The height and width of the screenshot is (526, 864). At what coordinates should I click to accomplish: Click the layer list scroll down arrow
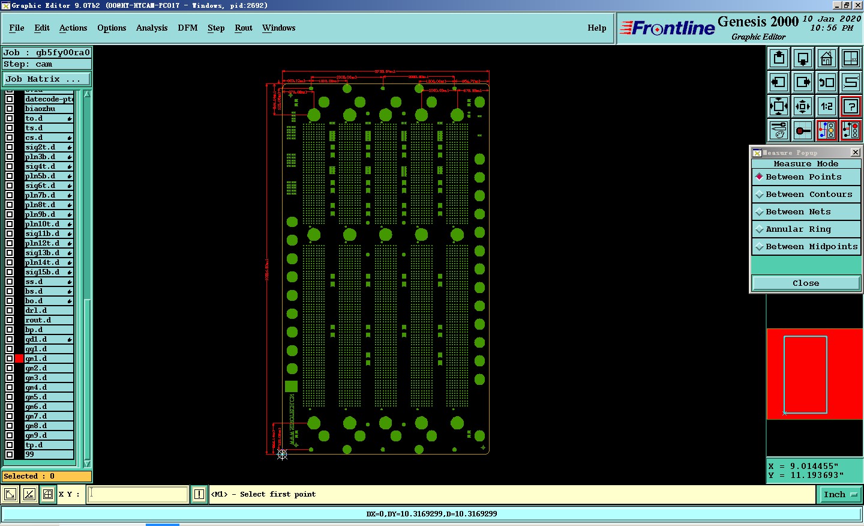coord(88,464)
